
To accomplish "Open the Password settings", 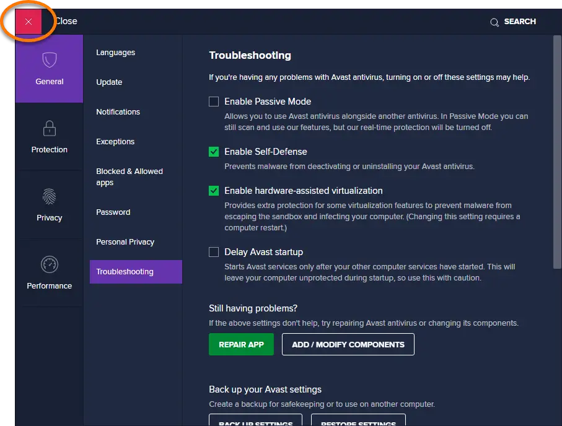I will click(113, 212).
